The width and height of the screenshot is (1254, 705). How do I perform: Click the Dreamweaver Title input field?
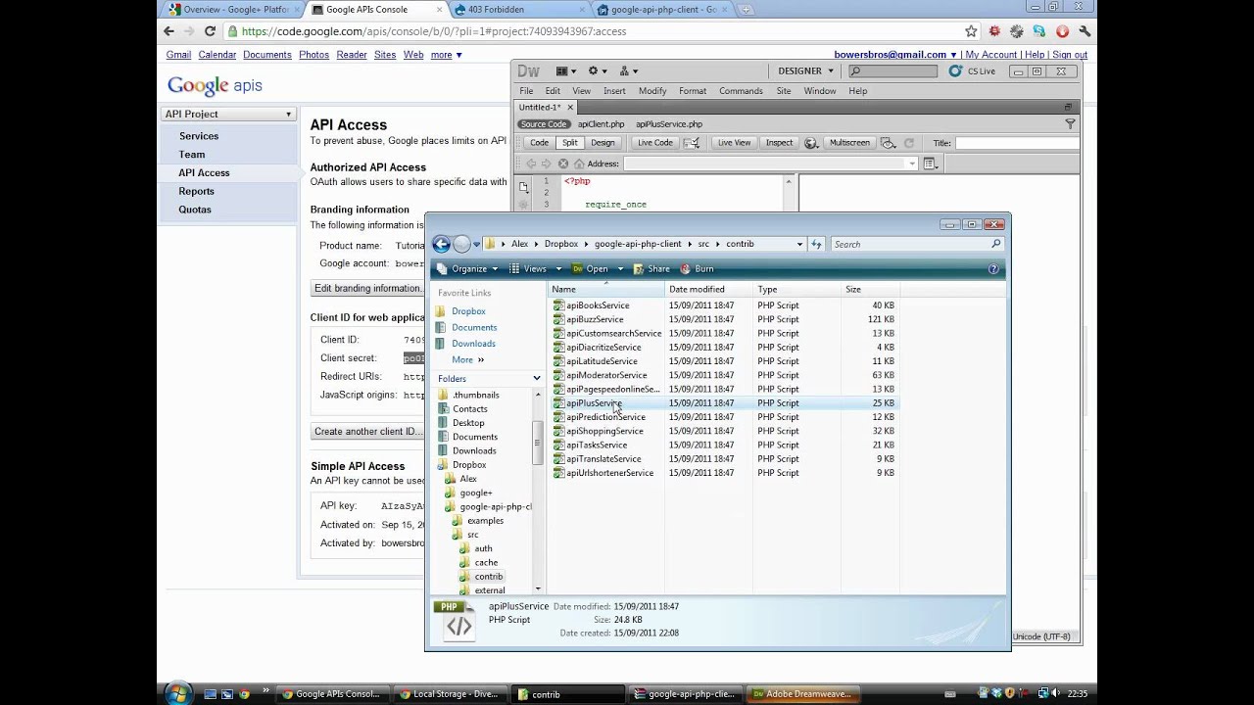[x=1016, y=143]
